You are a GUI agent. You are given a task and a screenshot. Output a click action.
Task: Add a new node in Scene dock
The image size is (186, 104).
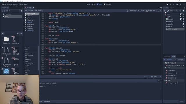[165, 11]
